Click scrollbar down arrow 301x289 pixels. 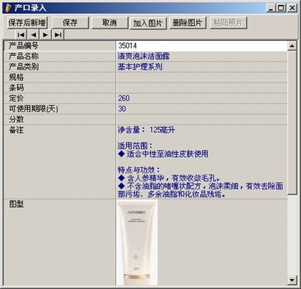click(x=292, y=280)
